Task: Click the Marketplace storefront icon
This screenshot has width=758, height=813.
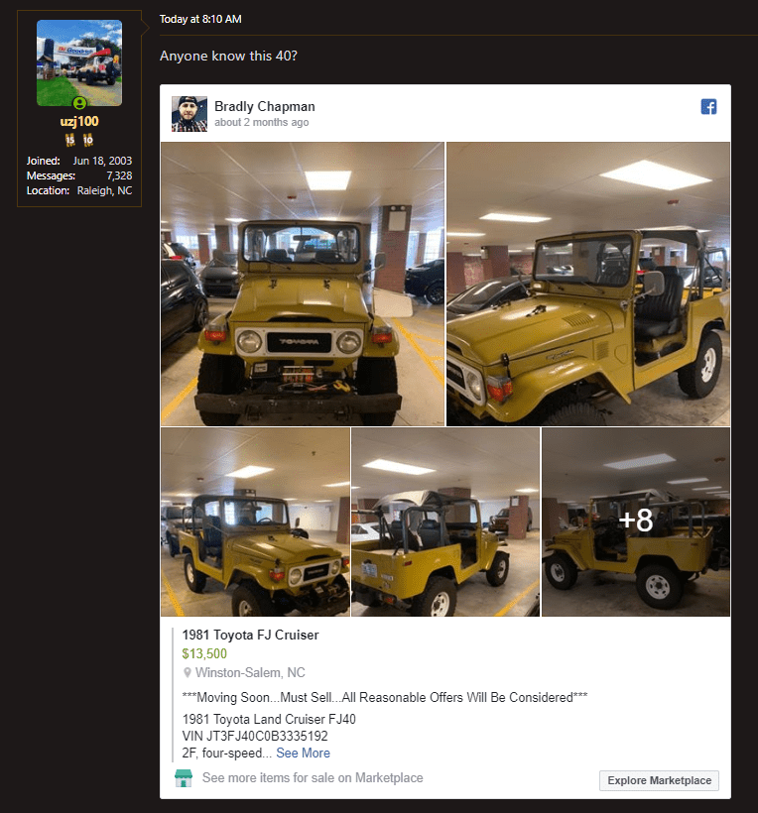Action: [184, 778]
